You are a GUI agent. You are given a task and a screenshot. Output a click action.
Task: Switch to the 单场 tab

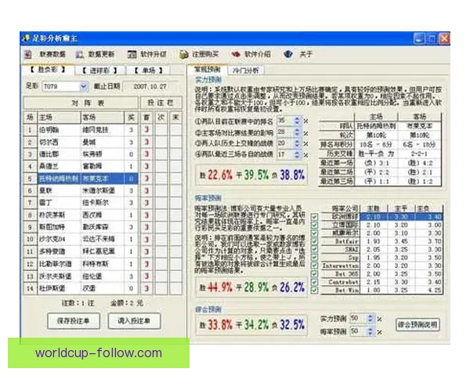[x=148, y=70]
